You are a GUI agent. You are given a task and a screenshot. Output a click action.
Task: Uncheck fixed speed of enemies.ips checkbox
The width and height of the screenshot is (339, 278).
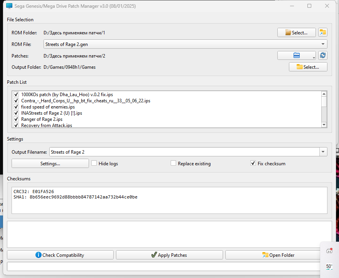16,107
